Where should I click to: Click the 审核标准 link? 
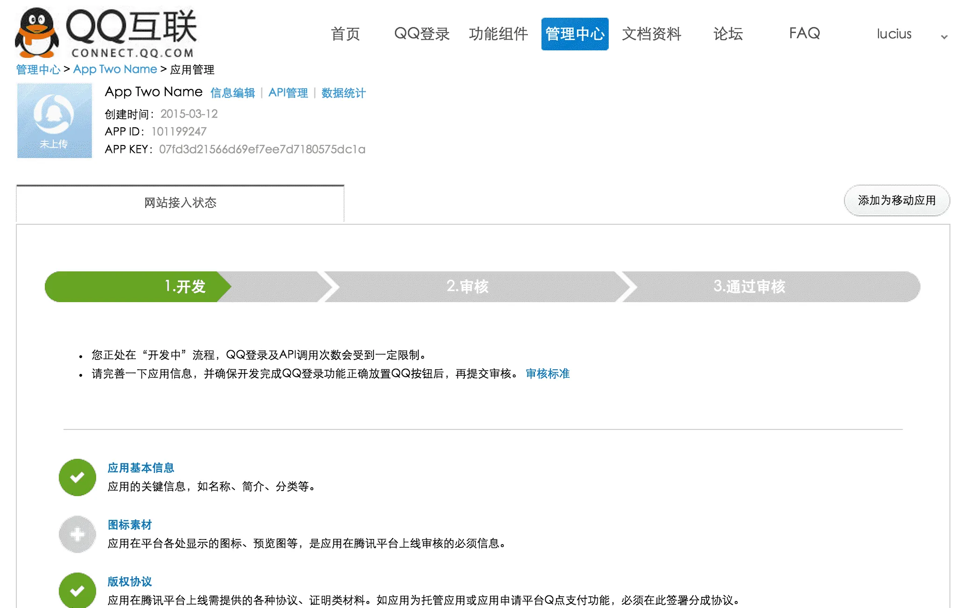coord(547,373)
